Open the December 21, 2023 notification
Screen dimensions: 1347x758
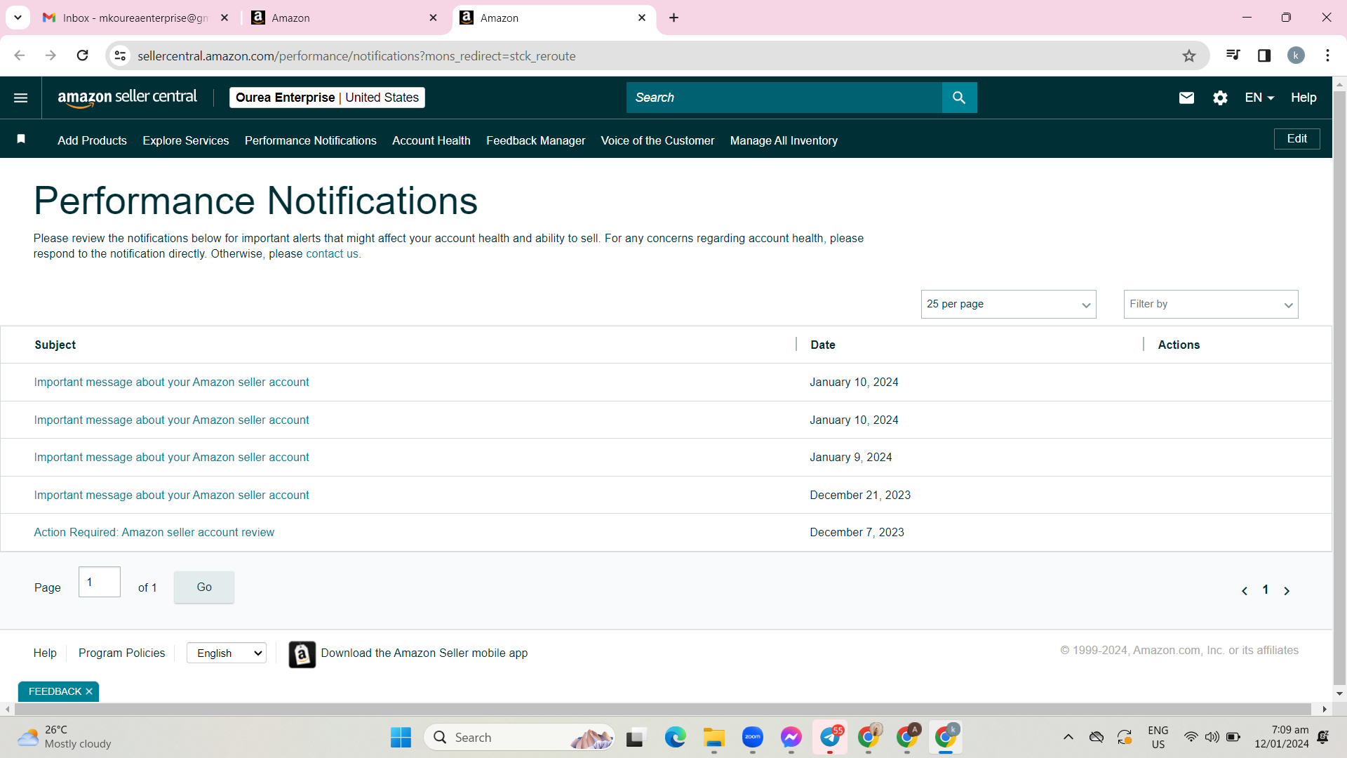(172, 496)
